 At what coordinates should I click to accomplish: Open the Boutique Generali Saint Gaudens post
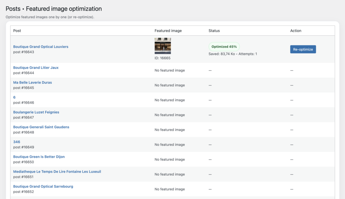[41, 127]
